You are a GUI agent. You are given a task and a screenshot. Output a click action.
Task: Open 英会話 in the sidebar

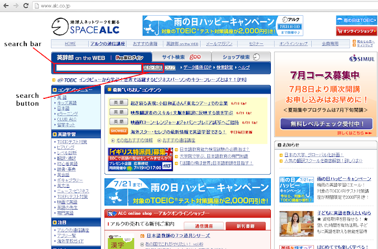point(63,175)
